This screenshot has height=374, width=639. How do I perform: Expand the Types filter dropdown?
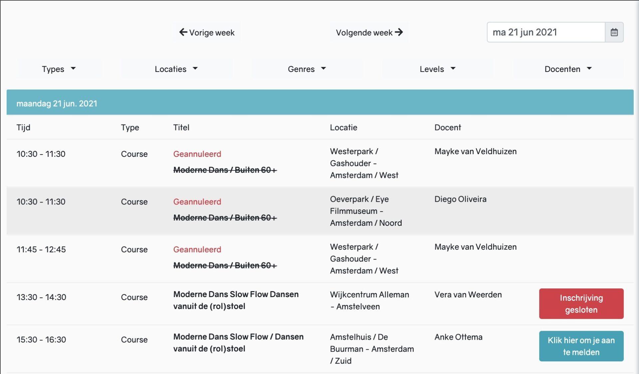tap(59, 69)
